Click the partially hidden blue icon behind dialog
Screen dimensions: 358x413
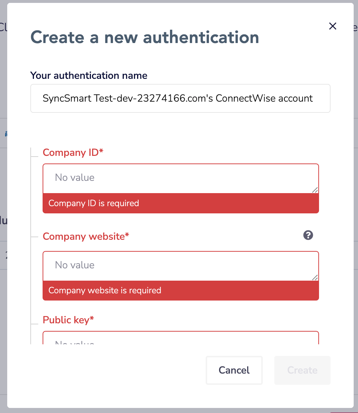(6, 134)
